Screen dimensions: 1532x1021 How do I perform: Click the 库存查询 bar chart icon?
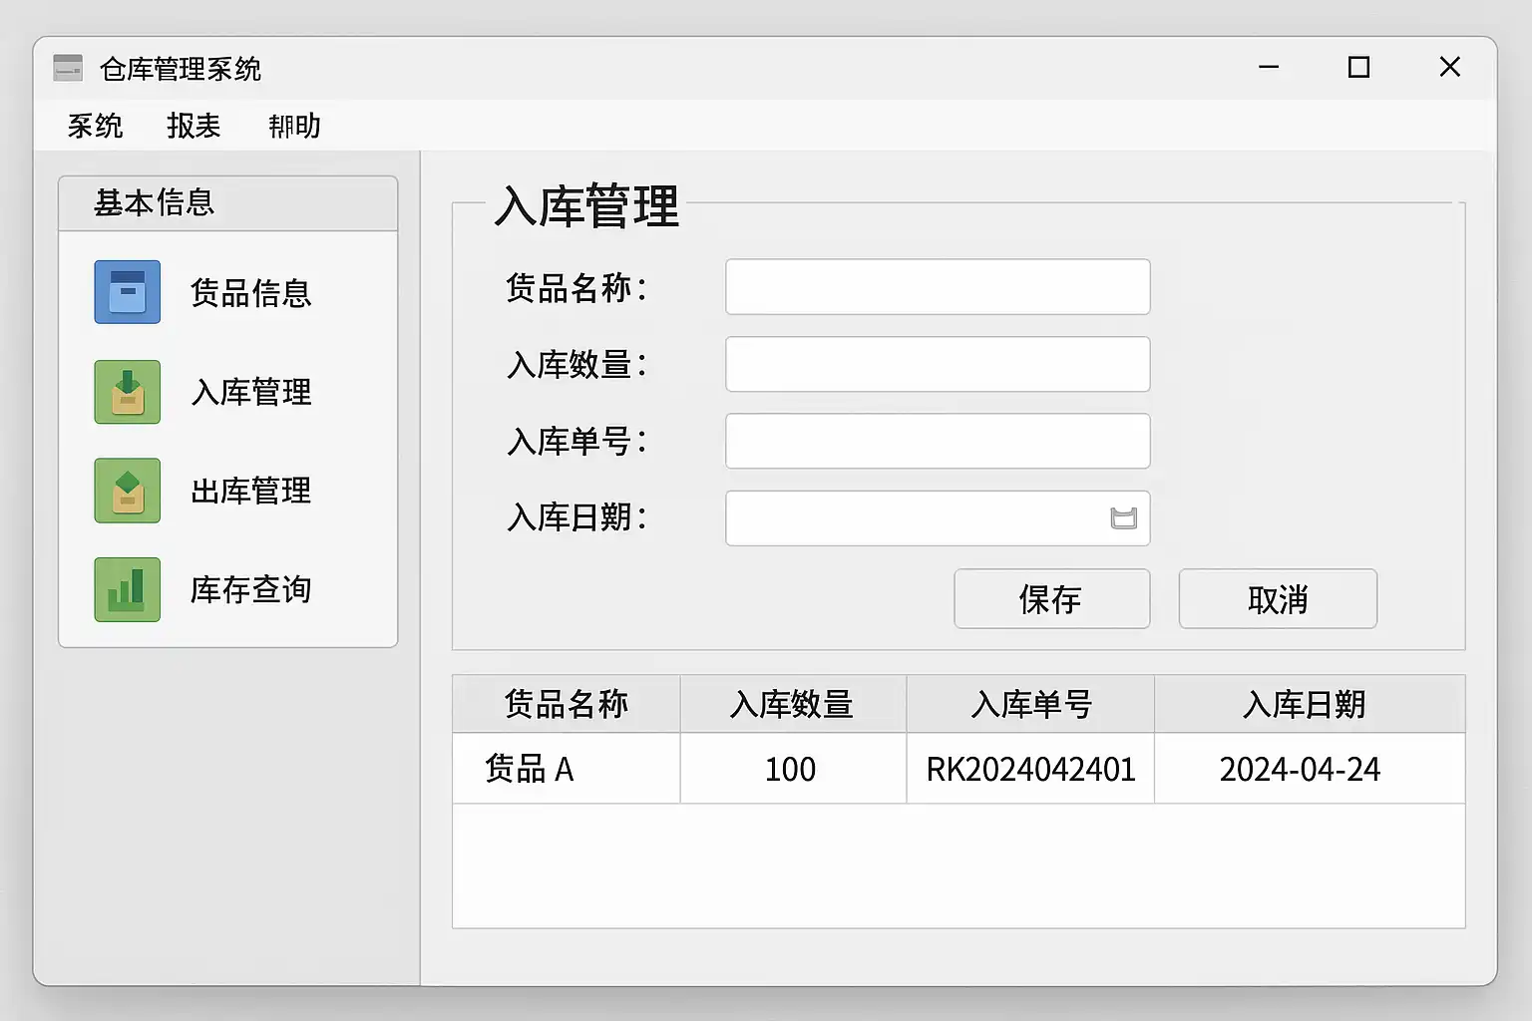click(x=127, y=589)
